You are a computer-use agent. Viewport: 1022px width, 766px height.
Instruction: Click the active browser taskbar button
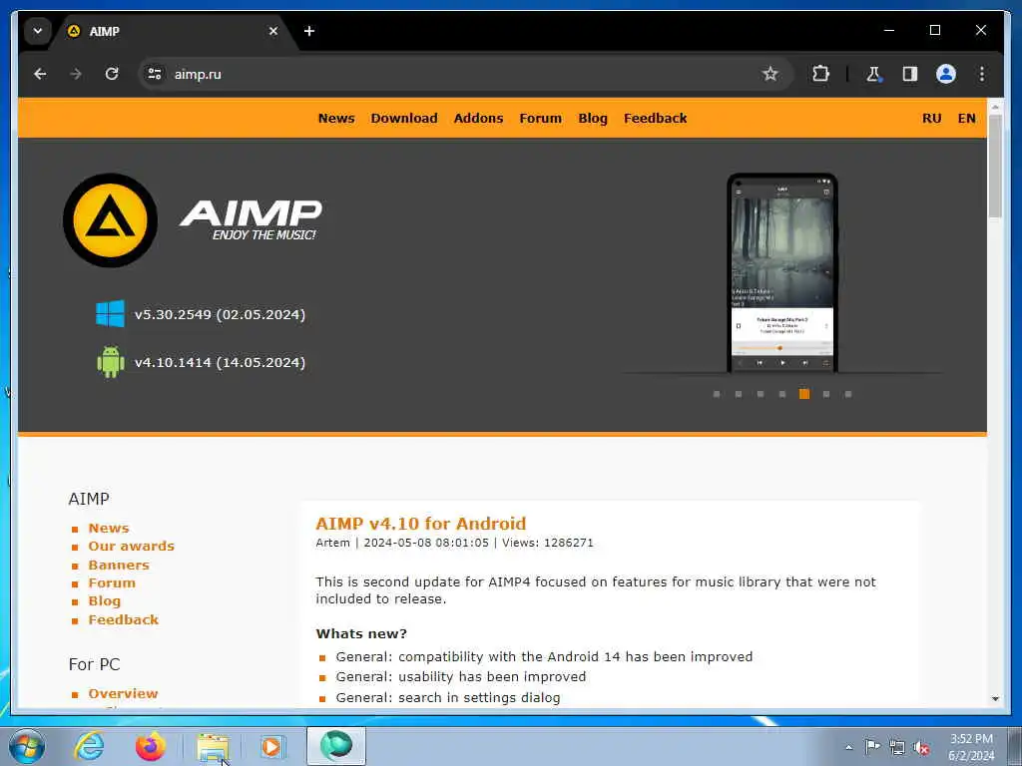(x=336, y=746)
